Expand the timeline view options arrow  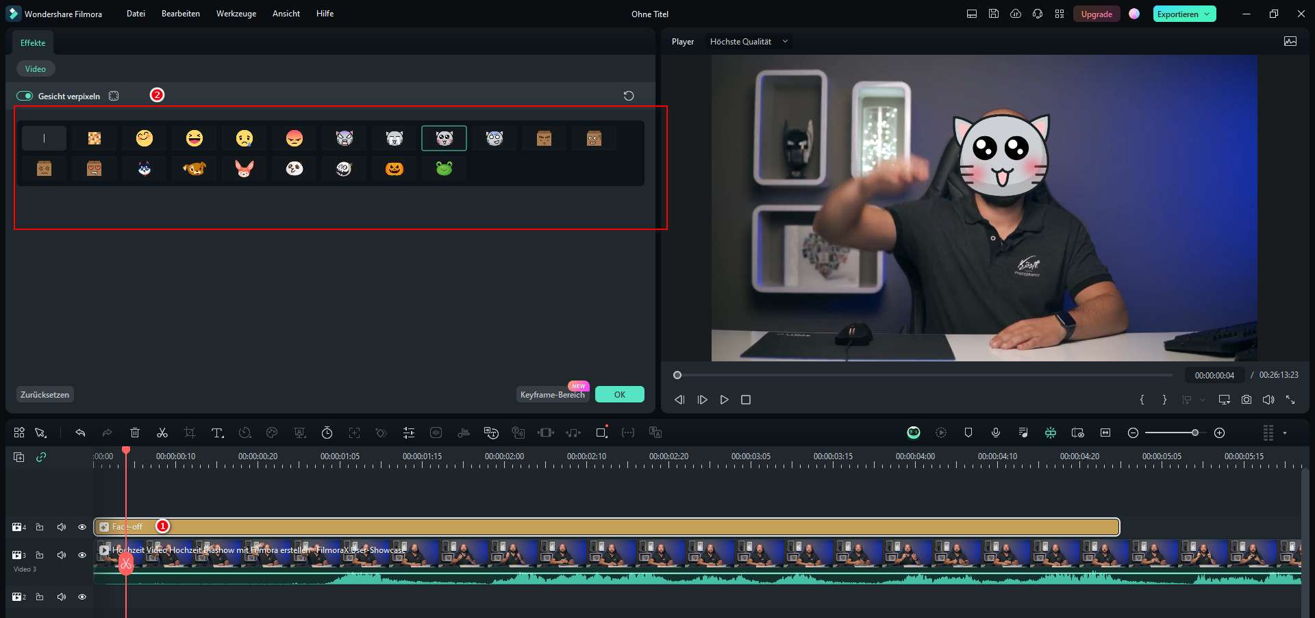pyautogui.click(x=1285, y=433)
